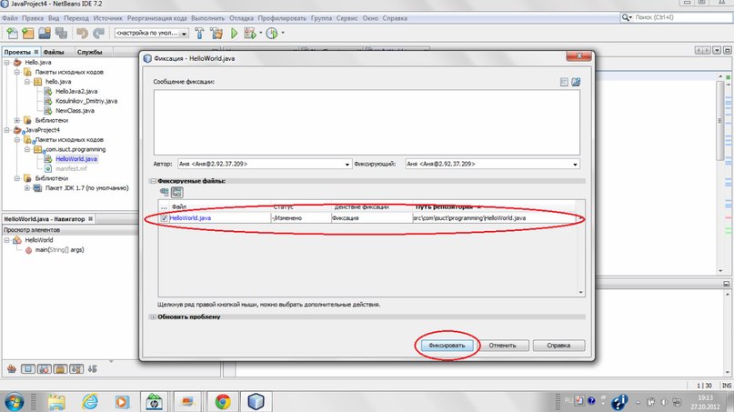The height and width of the screenshot is (412, 734).
Task: Collapse the JavaProject4 project node
Action: [x=7, y=130]
